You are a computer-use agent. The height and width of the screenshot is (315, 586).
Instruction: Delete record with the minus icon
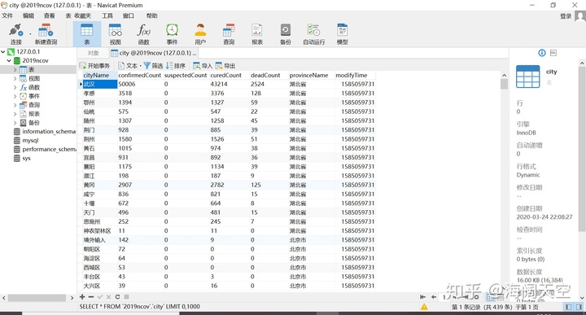(91, 297)
